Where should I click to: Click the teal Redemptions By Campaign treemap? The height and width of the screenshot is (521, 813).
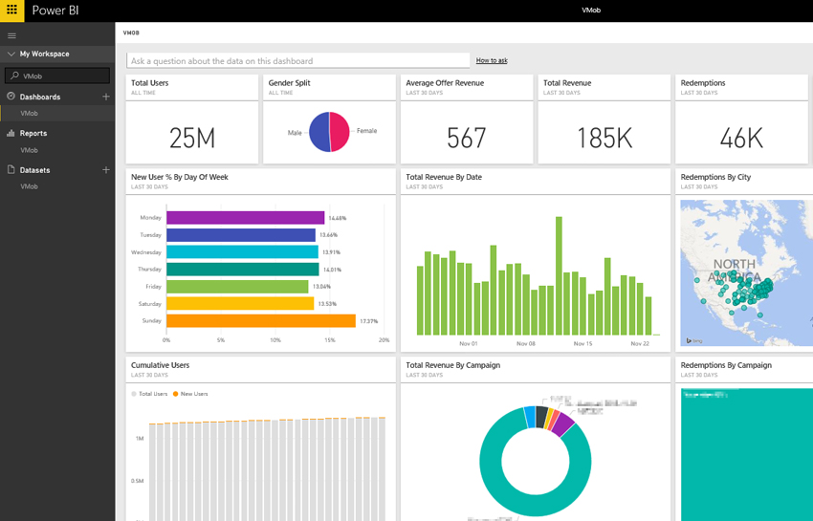click(747, 455)
